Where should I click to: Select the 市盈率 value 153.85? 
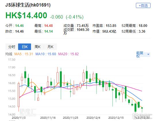111,26
